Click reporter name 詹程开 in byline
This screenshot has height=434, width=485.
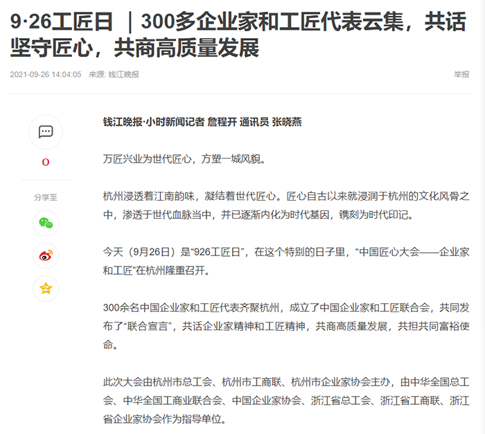point(222,122)
